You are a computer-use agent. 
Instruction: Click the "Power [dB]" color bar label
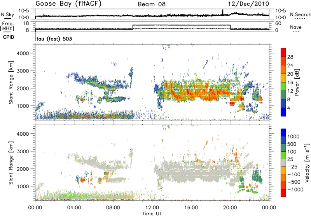297,82
